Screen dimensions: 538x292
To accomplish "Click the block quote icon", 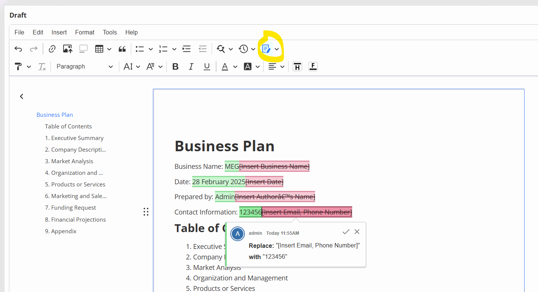I will [122, 49].
